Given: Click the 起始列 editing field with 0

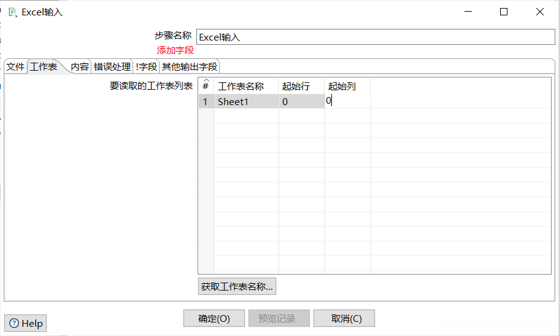Looking at the screenshot, I should [347, 101].
